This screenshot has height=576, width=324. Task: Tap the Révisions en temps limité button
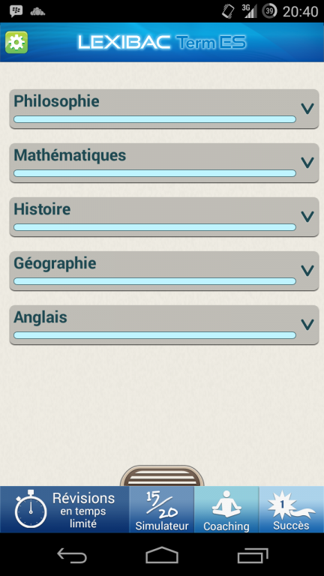click(x=64, y=509)
